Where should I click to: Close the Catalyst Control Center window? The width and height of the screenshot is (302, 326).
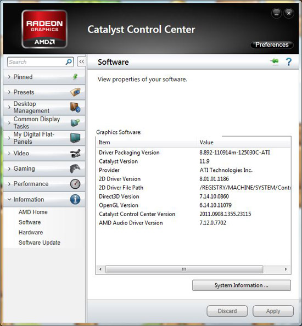click(289, 13)
